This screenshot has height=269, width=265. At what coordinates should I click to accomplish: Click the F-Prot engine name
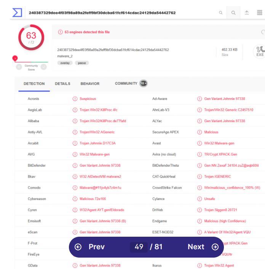click(32, 243)
